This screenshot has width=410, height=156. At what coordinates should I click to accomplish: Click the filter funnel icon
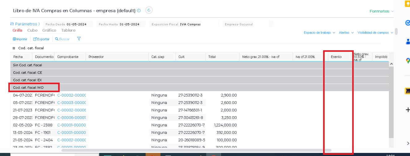pyautogui.click(x=79, y=39)
